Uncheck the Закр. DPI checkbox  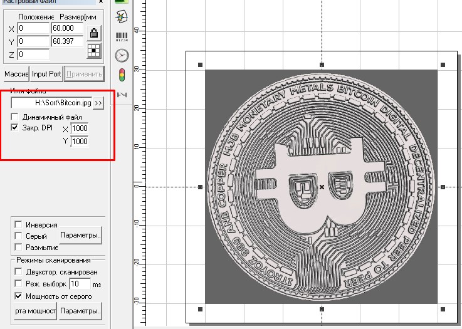coord(15,128)
